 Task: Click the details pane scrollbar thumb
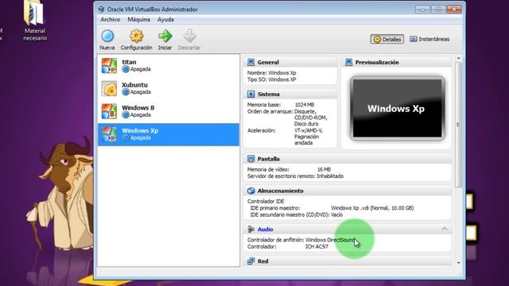coord(458,125)
